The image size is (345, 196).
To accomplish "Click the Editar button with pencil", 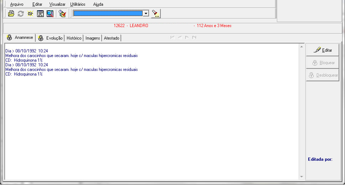I will 323,50.
